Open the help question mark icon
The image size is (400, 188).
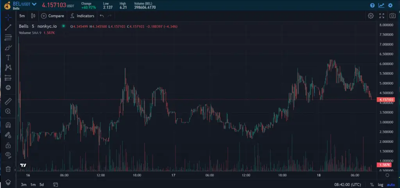coord(372,5)
